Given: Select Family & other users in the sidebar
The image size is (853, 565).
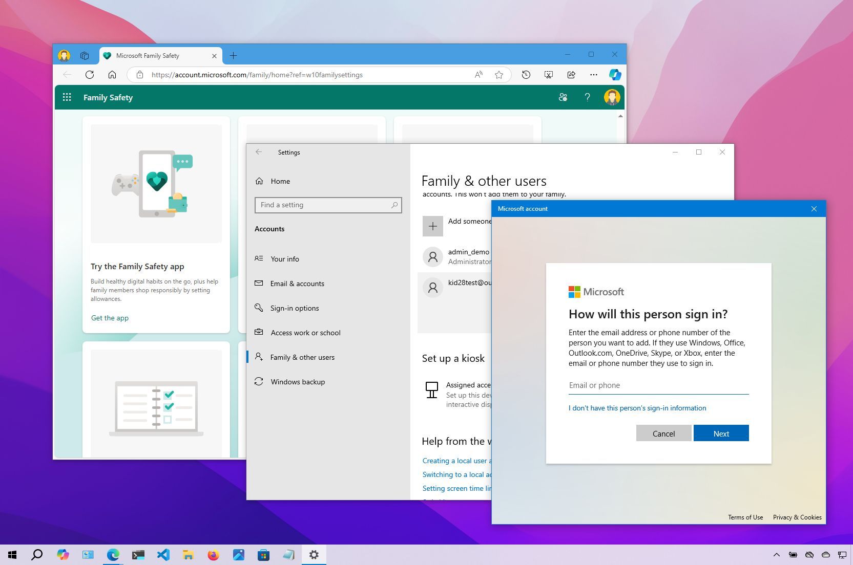Looking at the screenshot, I should point(302,357).
